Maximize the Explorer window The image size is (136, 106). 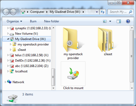(119, 3)
